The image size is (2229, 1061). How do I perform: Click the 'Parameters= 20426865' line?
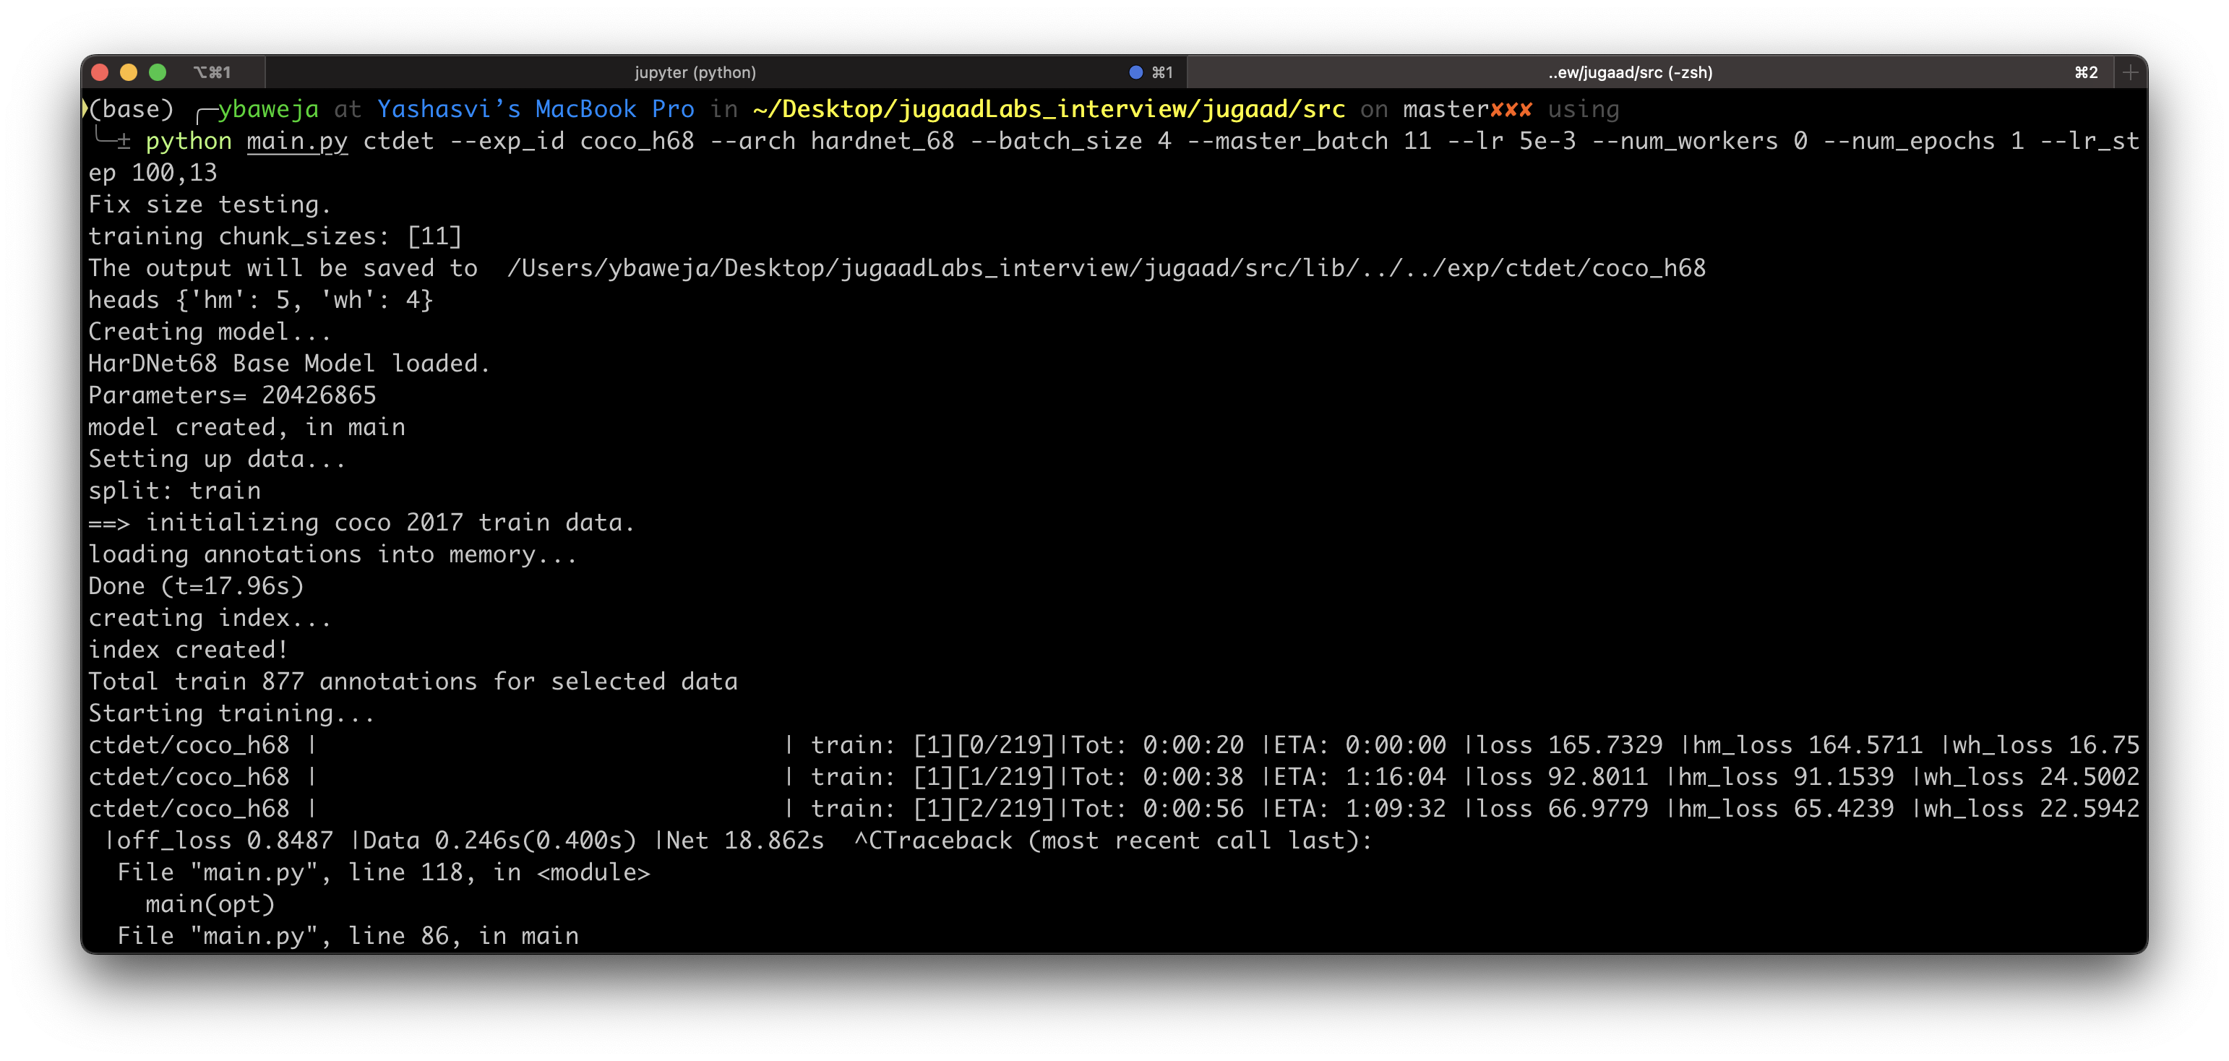tap(232, 395)
